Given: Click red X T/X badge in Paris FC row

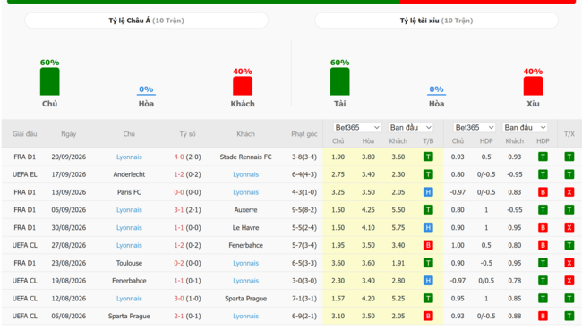Looking at the screenshot, I should click(x=569, y=192).
